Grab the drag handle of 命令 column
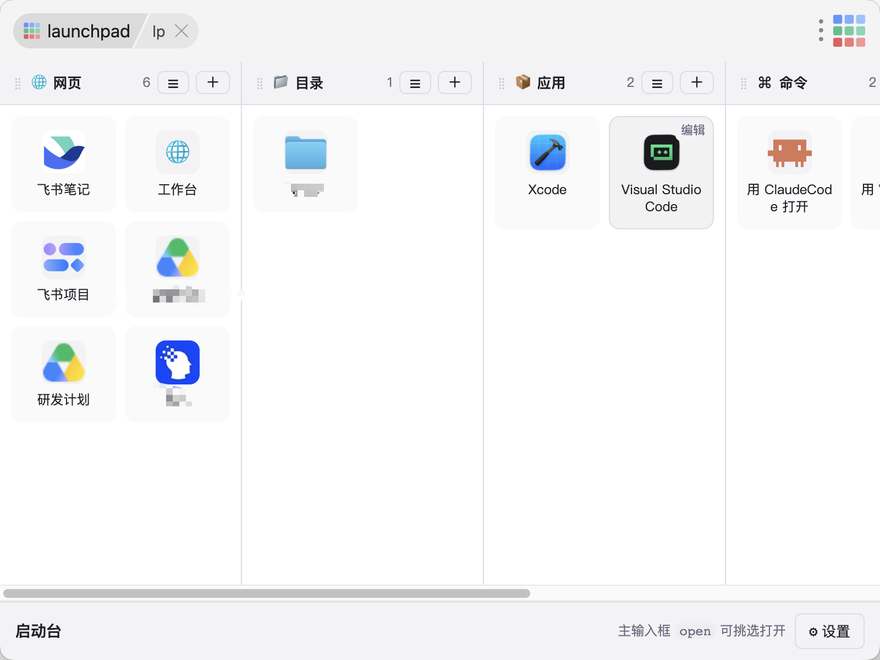 pyautogui.click(x=744, y=83)
